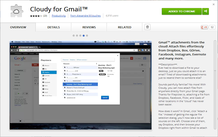
Task: Switch to the Reviews tab
Action: pos(89,27)
